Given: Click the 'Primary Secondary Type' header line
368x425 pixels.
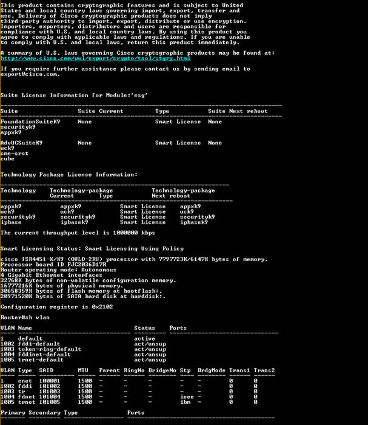Looking at the screenshot, I should coord(39,413).
